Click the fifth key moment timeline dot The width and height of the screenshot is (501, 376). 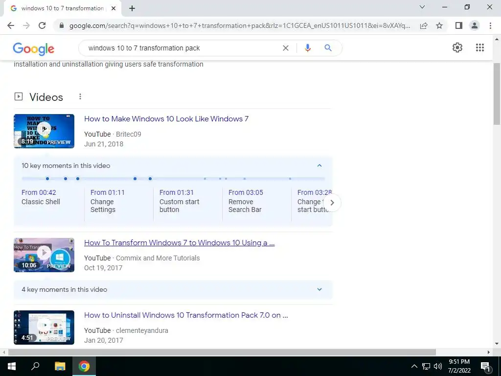[x=150, y=179]
